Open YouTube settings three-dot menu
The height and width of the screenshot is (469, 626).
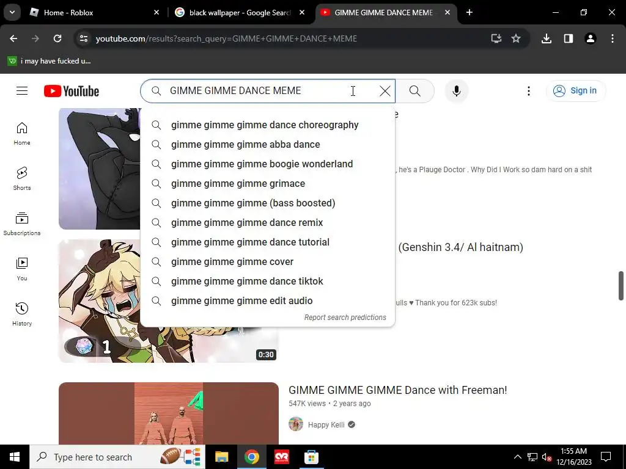tap(529, 91)
